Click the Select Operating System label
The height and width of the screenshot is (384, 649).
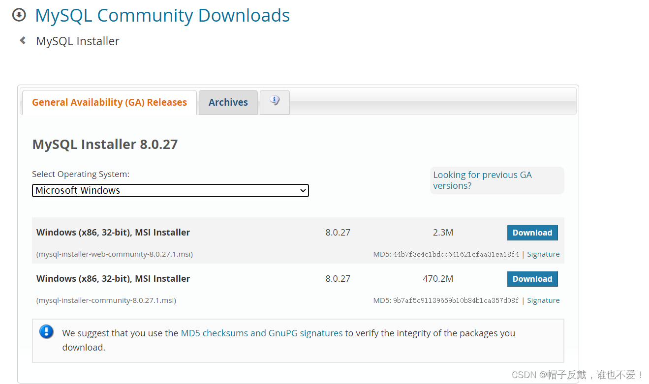pyautogui.click(x=81, y=174)
